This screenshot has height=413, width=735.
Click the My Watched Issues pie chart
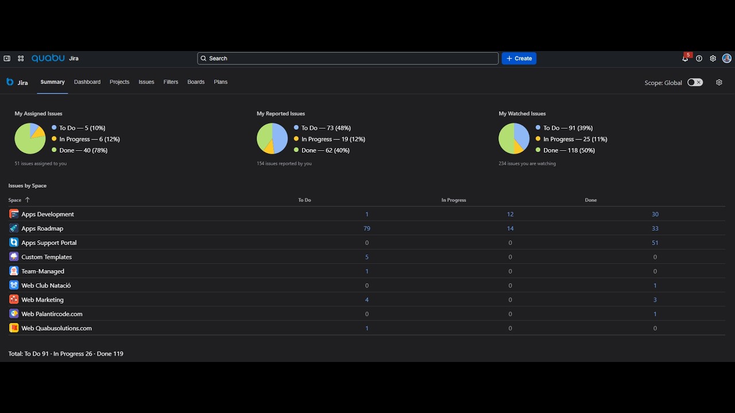tap(514, 138)
